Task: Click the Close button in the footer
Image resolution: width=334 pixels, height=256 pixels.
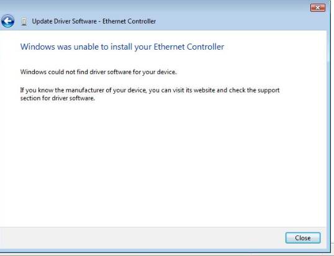Action: click(303, 237)
